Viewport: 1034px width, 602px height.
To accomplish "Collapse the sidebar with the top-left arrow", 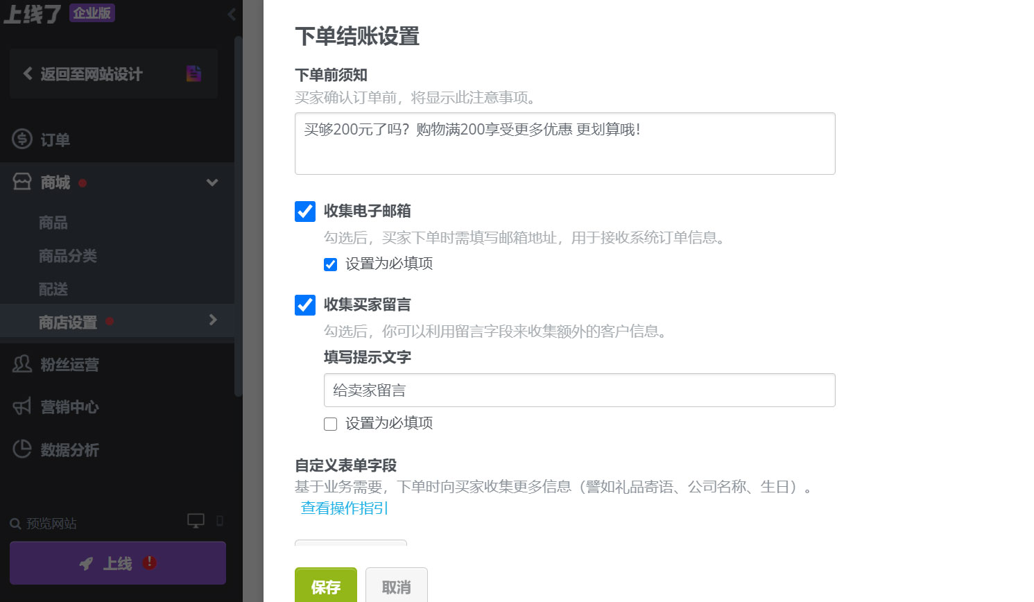I will point(231,13).
